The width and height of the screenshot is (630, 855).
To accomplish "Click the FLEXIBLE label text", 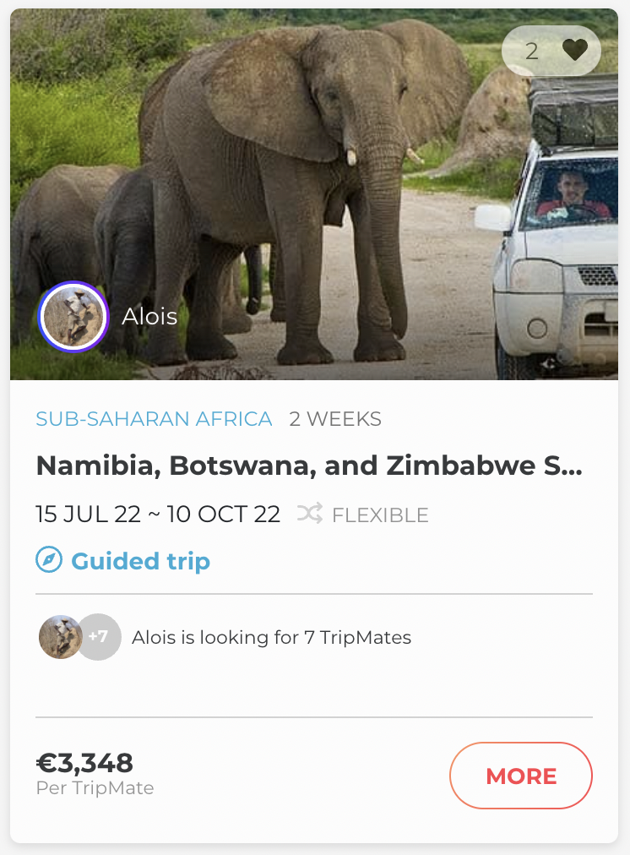I will 380,515.
